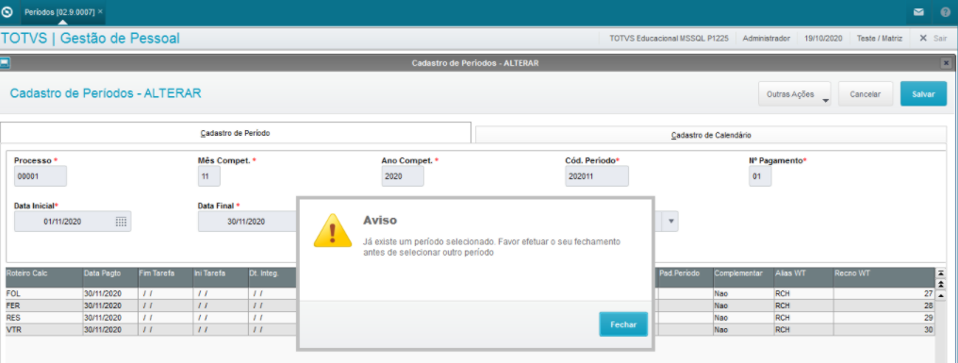
Task: Click the window icon left of the dialog title bar
Action: pyautogui.click(x=5, y=62)
